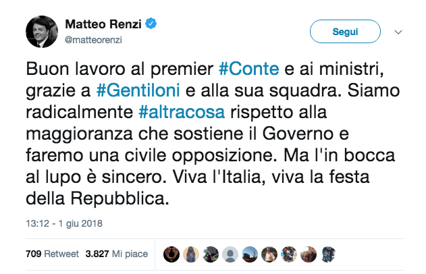426x274 pixels.
Task: Click the third liker avatar in the row
Action: tap(211, 254)
